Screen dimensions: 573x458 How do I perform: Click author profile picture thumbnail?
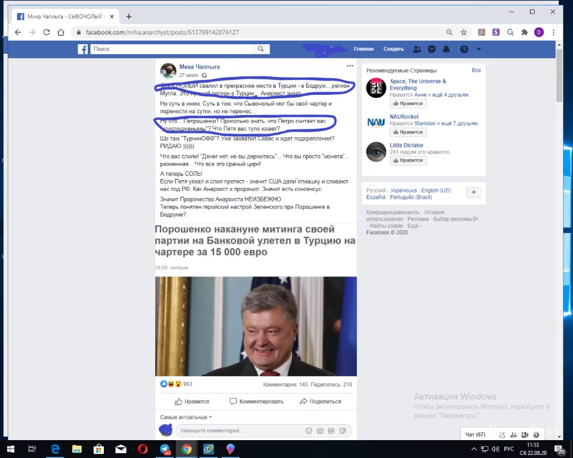(x=168, y=71)
